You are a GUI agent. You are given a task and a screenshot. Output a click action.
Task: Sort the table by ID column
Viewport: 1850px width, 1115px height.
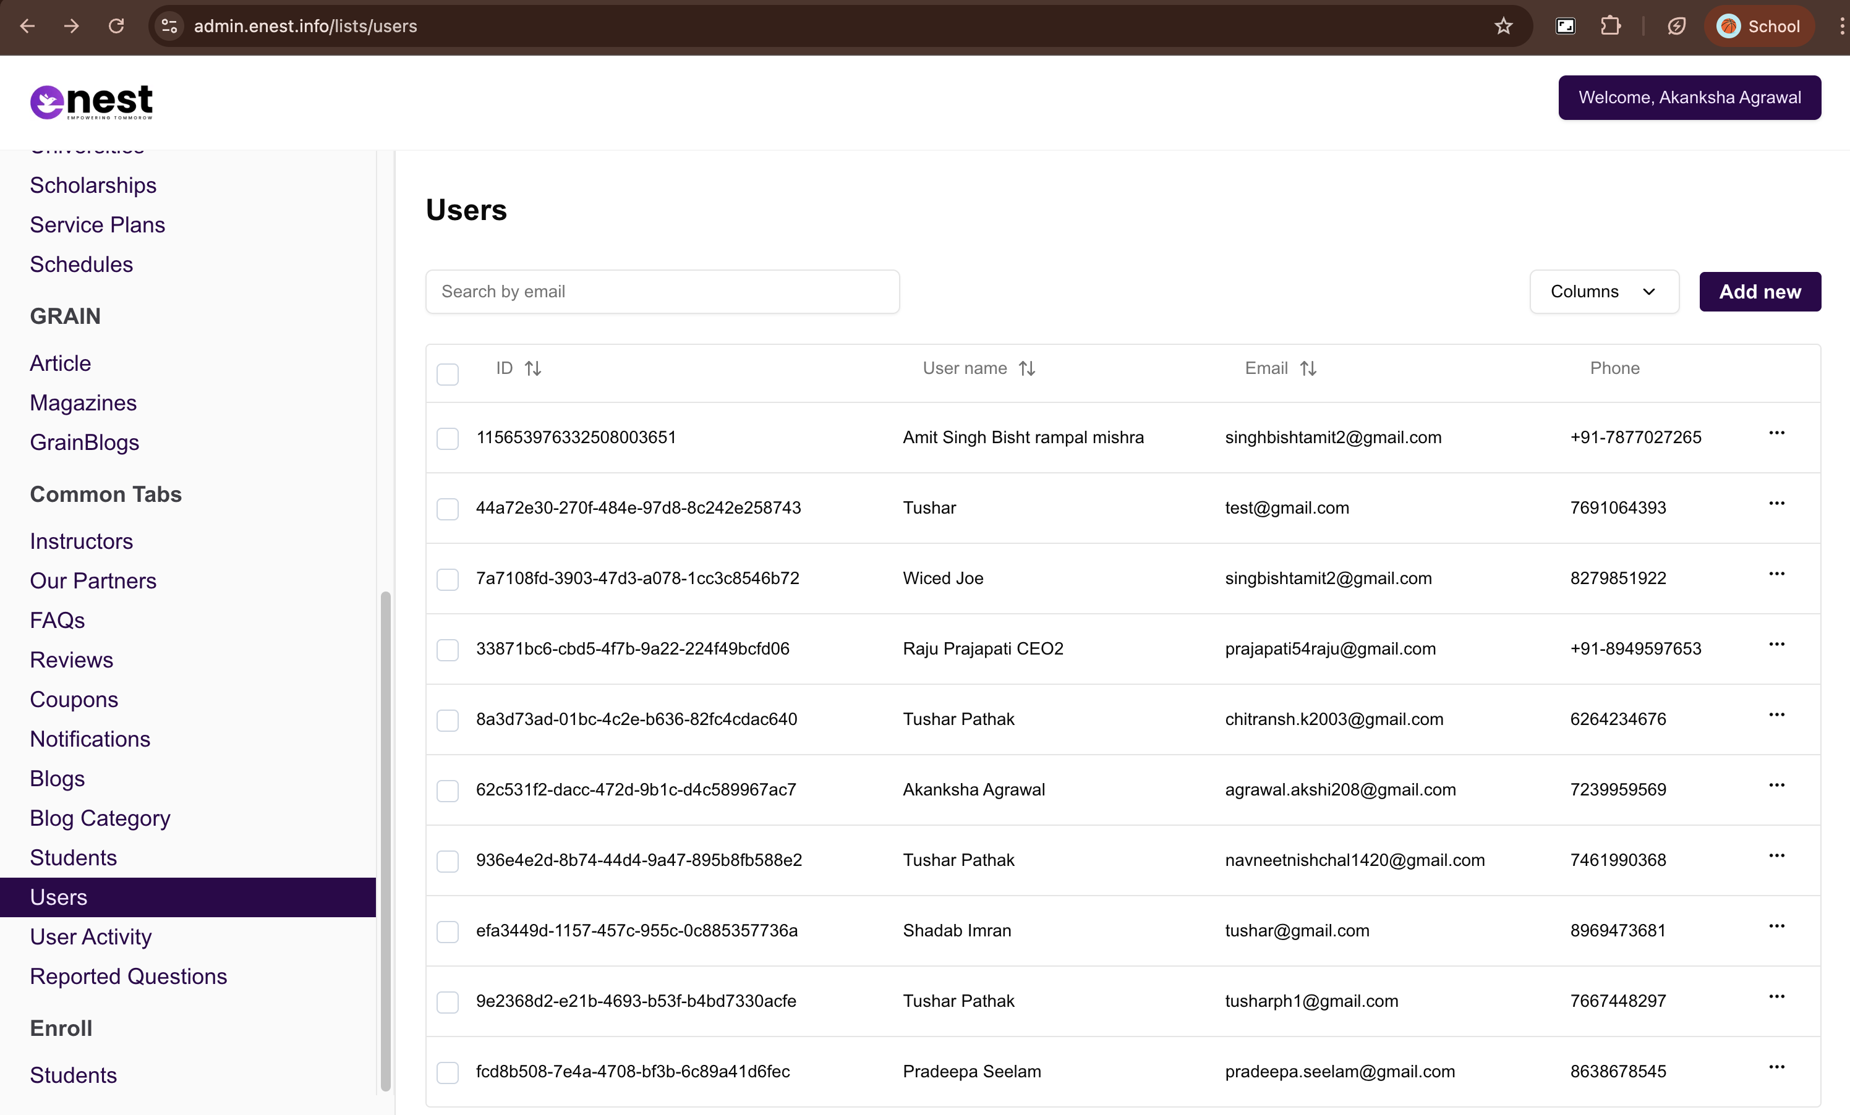[532, 368]
